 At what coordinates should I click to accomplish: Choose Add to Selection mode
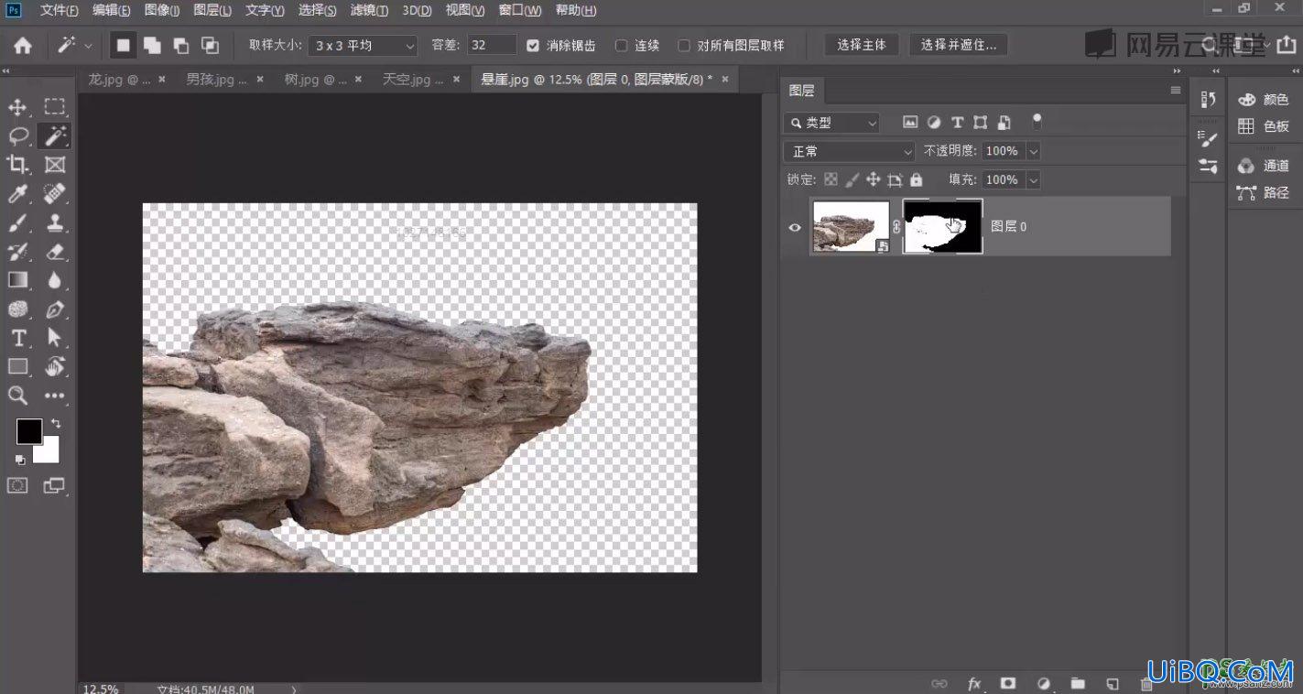click(x=152, y=45)
